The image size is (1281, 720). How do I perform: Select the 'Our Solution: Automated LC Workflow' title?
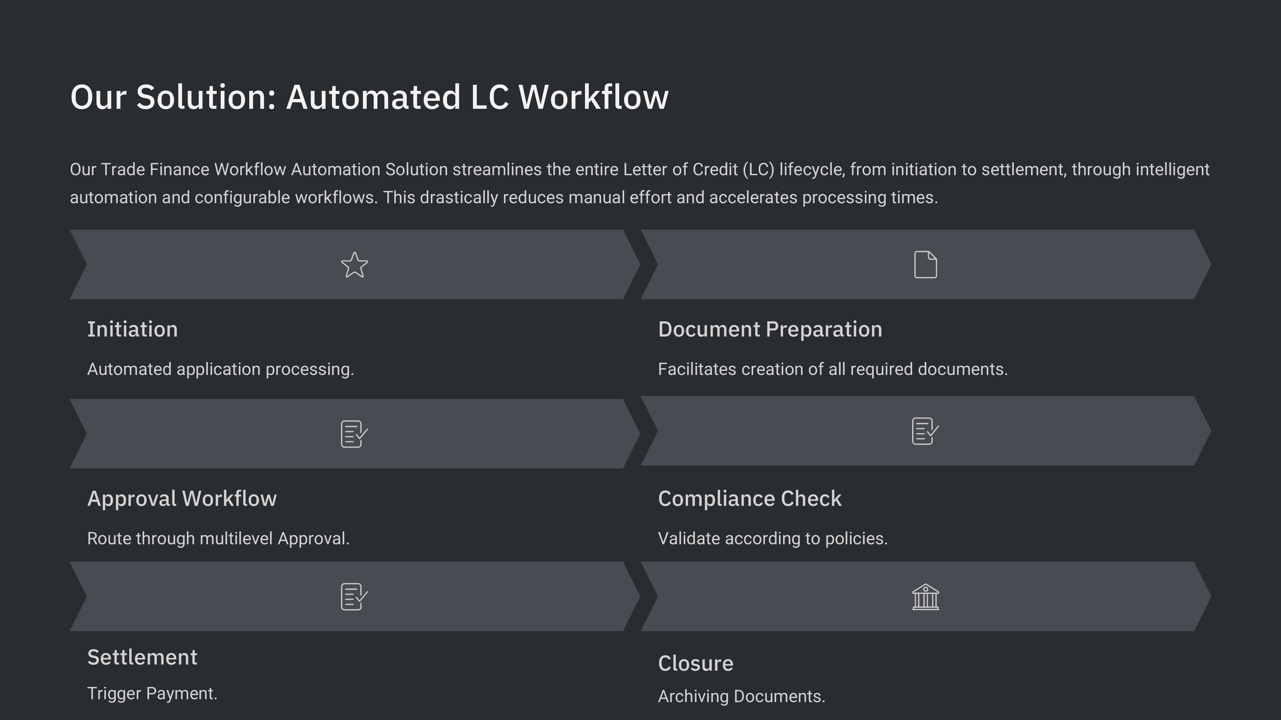(x=369, y=97)
